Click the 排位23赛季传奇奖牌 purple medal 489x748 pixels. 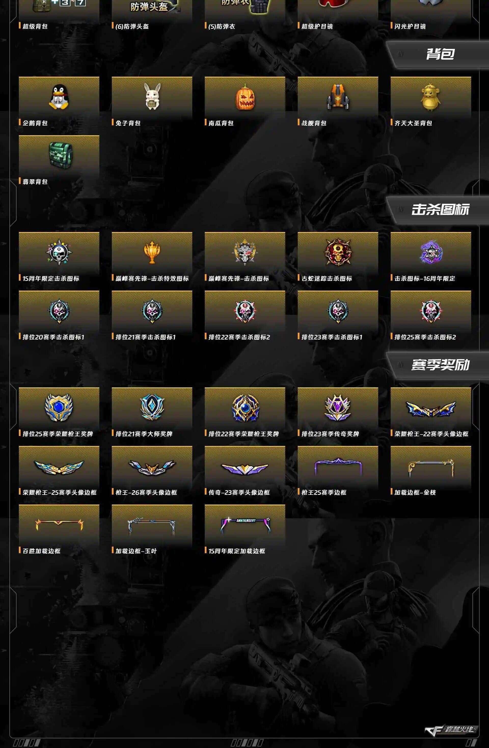tap(337, 408)
